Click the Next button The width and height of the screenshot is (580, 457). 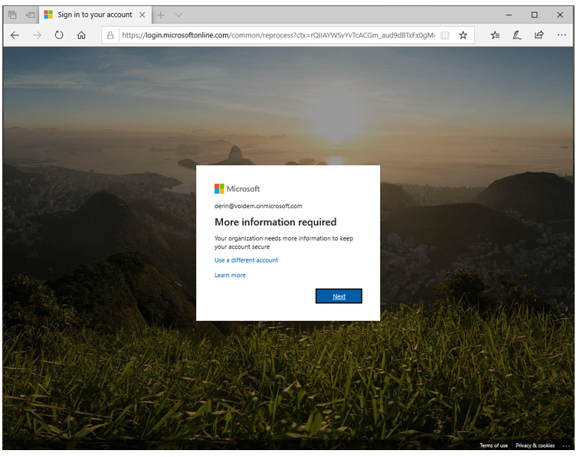339,296
